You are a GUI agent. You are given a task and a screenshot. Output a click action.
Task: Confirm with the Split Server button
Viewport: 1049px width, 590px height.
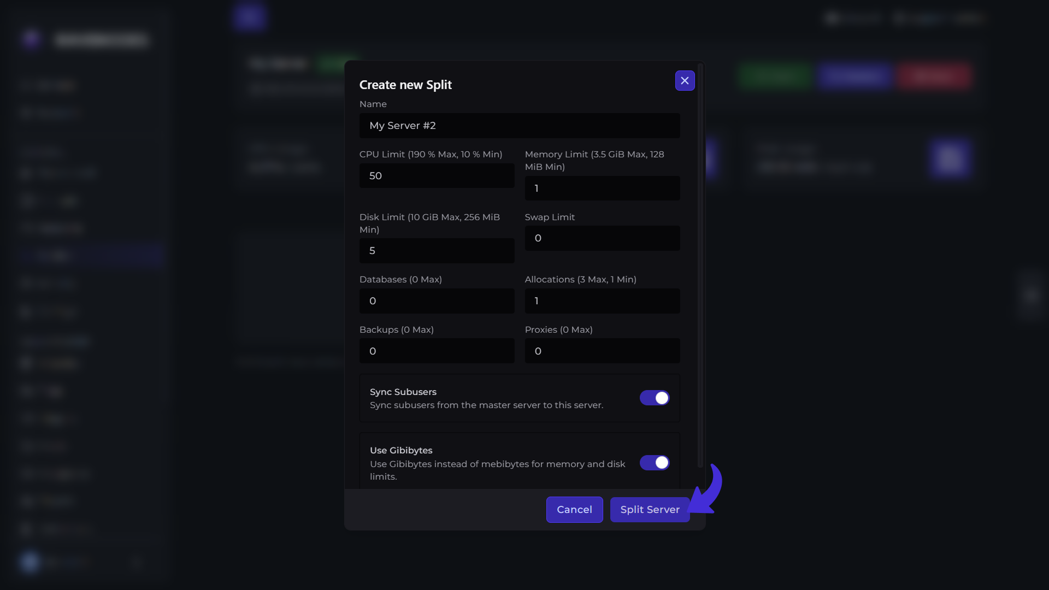tap(650, 510)
